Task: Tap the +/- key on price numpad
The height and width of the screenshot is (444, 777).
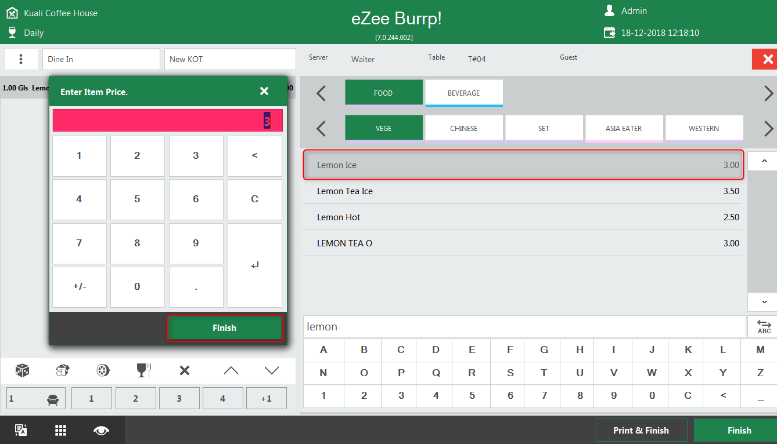Action: click(80, 287)
